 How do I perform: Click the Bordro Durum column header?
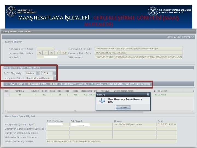[x=160, y=91]
